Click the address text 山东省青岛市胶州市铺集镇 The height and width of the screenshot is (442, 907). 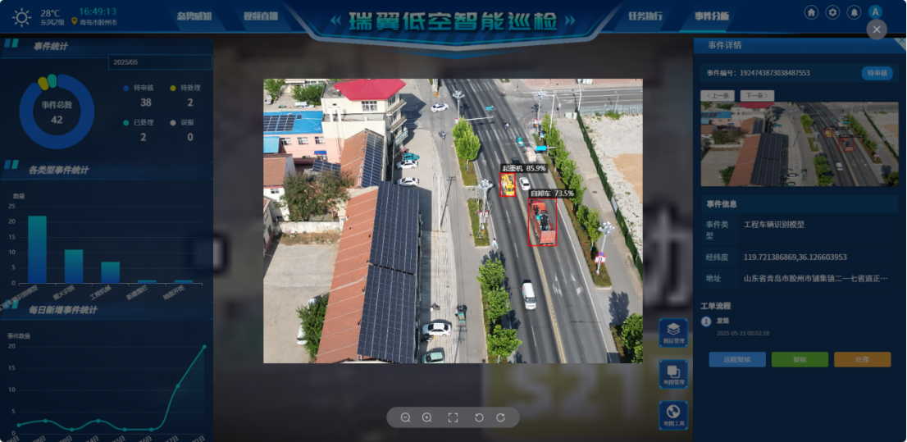[x=816, y=278]
